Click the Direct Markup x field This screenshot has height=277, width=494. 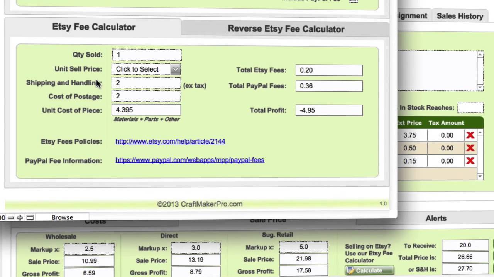tap(196, 248)
